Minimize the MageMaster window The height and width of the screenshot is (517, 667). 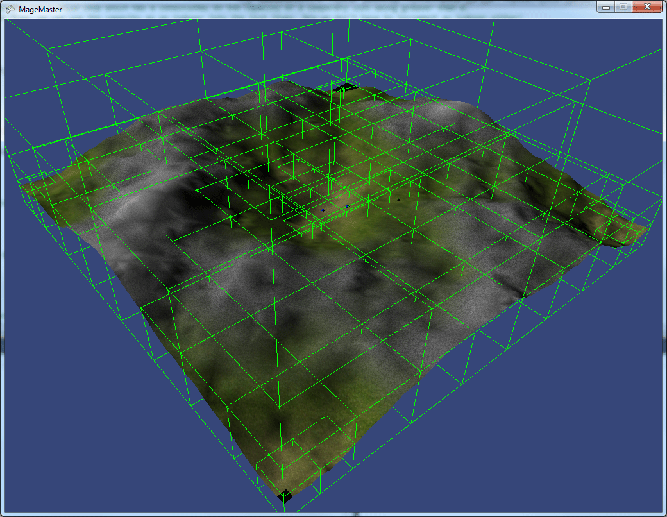tap(607, 7)
